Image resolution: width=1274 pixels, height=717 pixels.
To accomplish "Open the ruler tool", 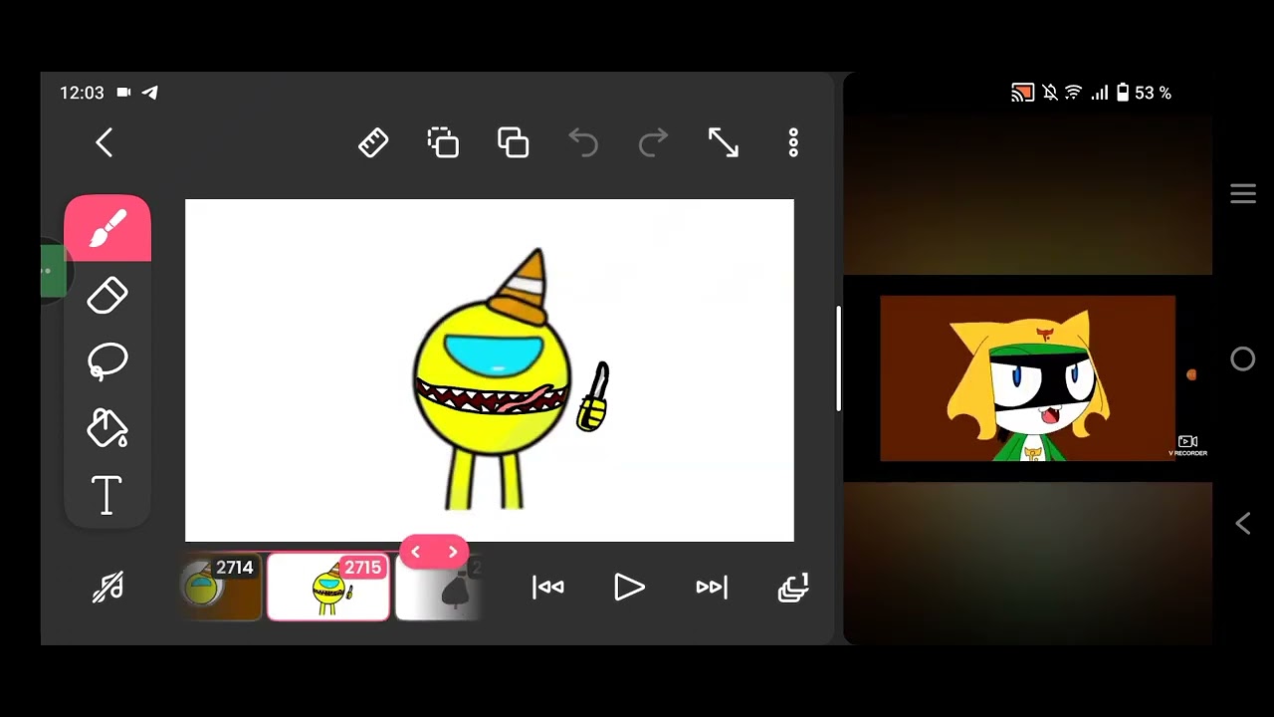I will click(373, 143).
